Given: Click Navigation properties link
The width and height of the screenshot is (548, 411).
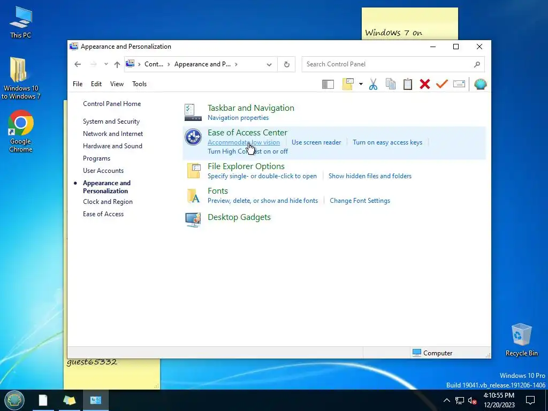Looking at the screenshot, I should 238,118.
